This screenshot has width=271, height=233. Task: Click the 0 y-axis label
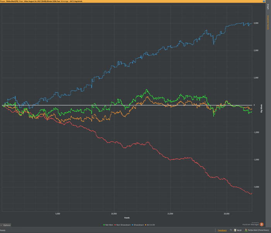click(x=254, y=105)
